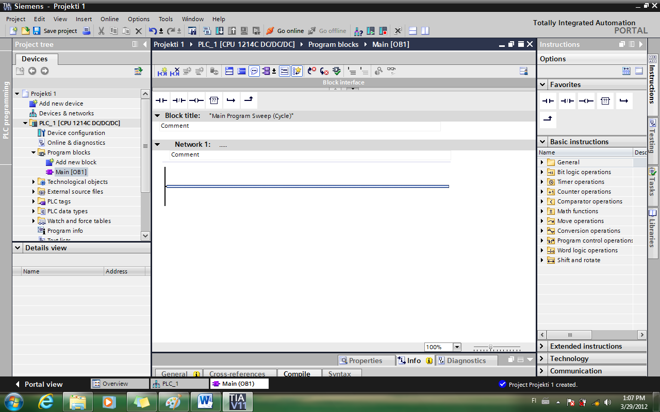Collapse the Network 1 section
The height and width of the screenshot is (412, 660).
point(157,145)
